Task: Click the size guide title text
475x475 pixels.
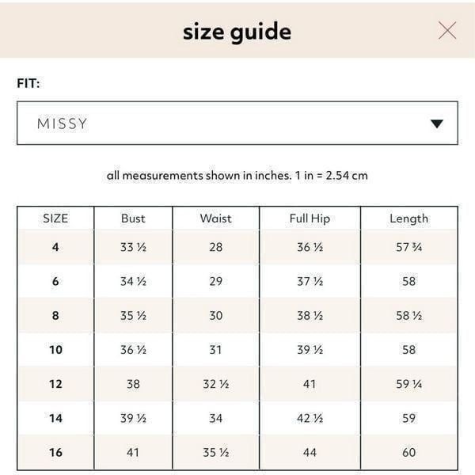Action: (237, 32)
